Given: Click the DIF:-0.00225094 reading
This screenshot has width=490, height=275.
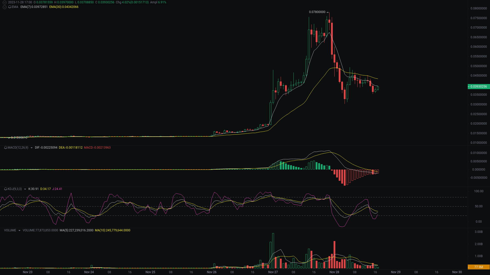Looking at the screenshot, I should 46,148.
